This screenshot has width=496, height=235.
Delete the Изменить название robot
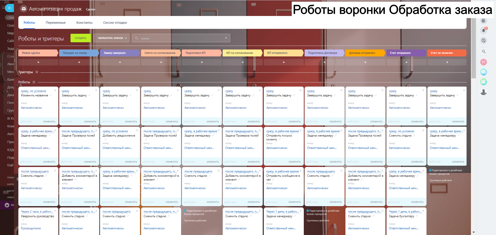tap(55, 90)
